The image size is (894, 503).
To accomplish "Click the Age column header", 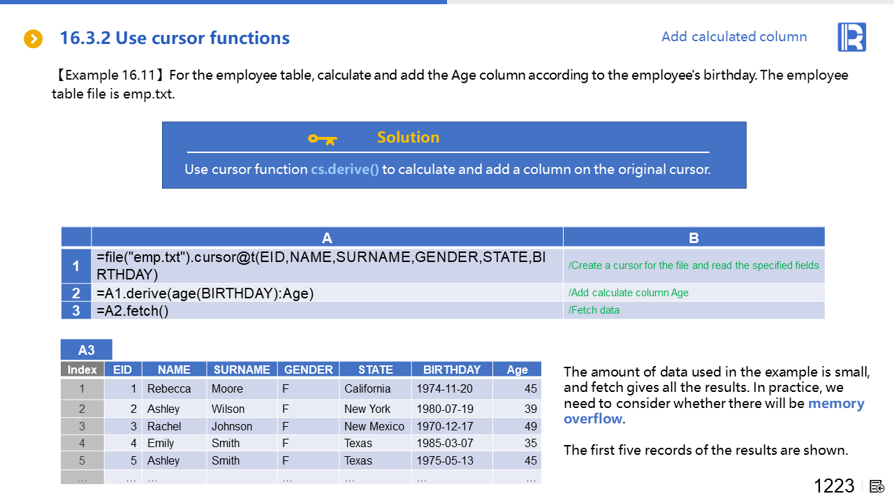I will (x=517, y=370).
